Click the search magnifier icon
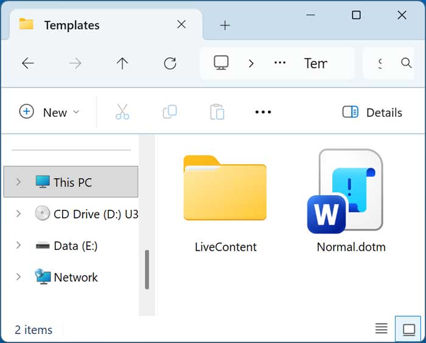 click(x=406, y=63)
